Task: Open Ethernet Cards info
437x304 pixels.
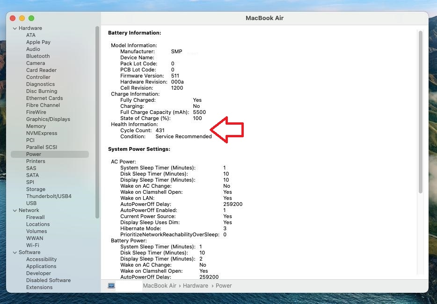Action: (44, 98)
